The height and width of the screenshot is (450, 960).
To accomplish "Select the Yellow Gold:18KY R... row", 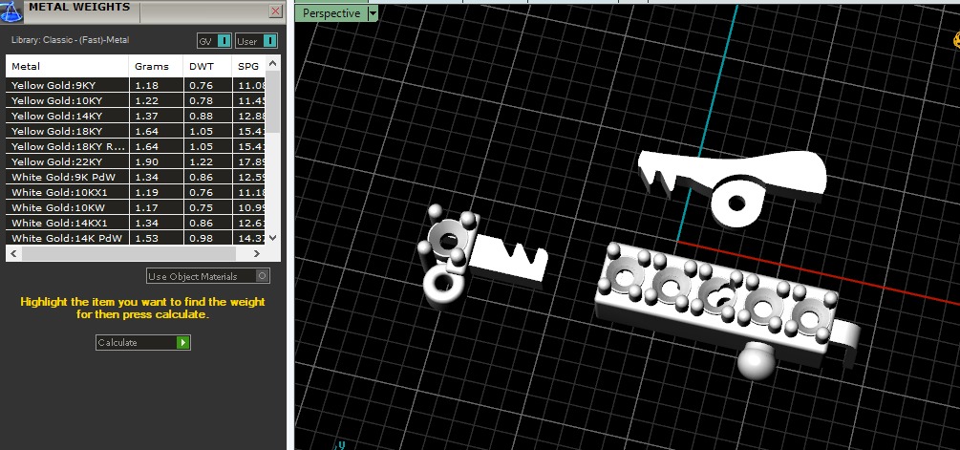I will (x=137, y=146).
